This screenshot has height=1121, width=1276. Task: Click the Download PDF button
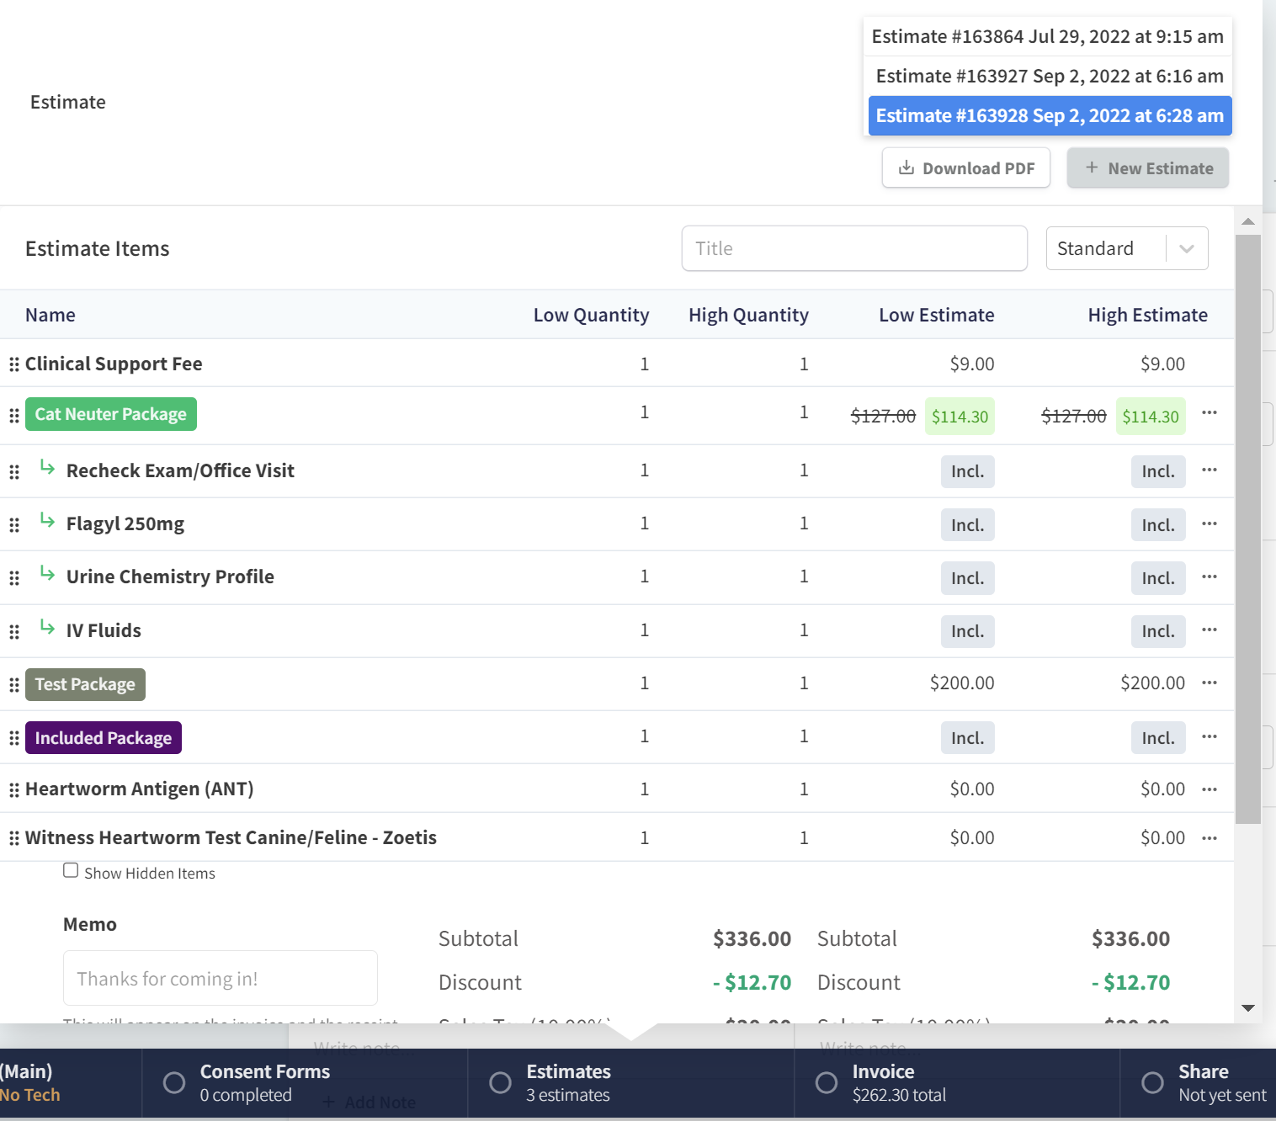pyautogui.click(x=966, y=168)
